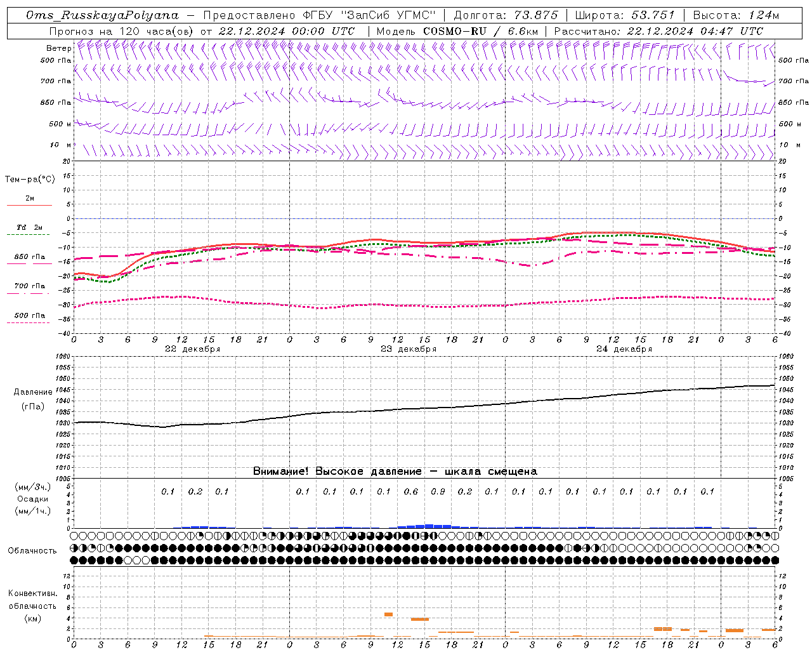Click the 700 гПа temperature legend entry
This screenshot has width=812, height=650.
coord(29,286)
